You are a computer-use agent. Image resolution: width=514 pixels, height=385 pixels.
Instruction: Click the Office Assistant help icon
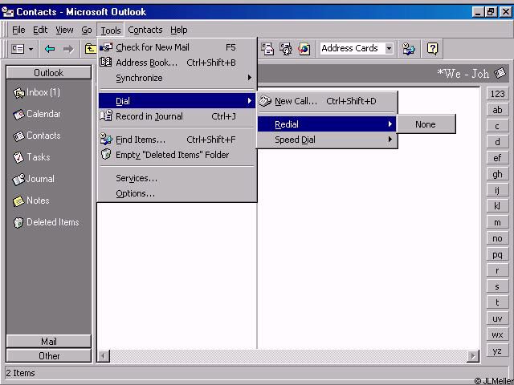click(432, 49)
